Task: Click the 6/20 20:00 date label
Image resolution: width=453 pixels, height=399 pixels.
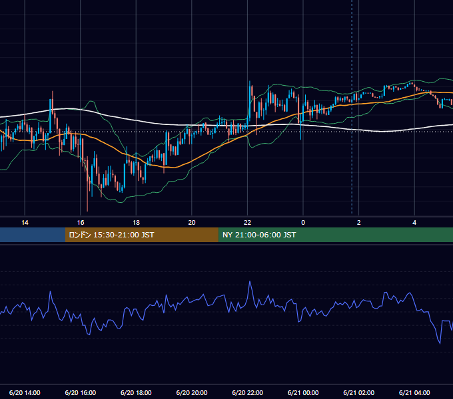Action: pyautogui.click(x=192, y=392)
